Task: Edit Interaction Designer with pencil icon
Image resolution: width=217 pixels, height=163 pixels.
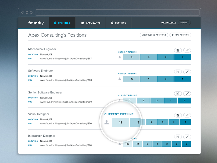Action: pyautogui.click(x=187, y=137)
